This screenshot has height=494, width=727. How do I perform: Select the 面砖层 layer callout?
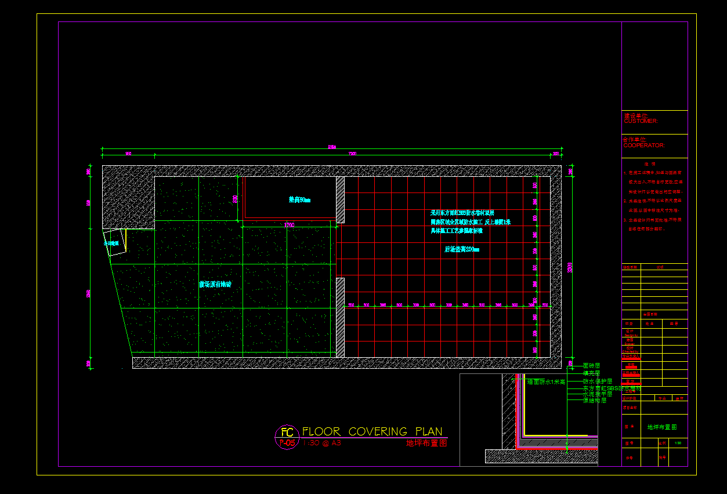tap(591, 366)
